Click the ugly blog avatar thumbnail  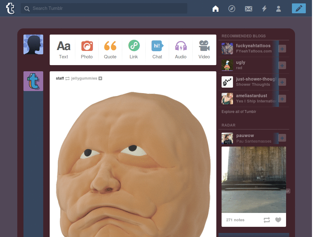(x=227, y=65)
